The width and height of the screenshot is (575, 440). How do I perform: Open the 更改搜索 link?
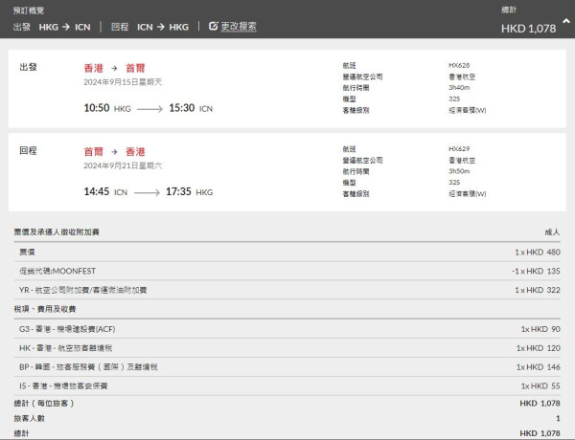(x=238, y=27)
